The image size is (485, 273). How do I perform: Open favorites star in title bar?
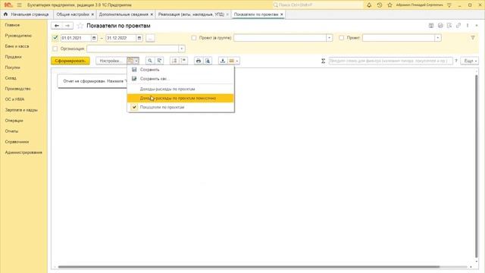(390, 5)
